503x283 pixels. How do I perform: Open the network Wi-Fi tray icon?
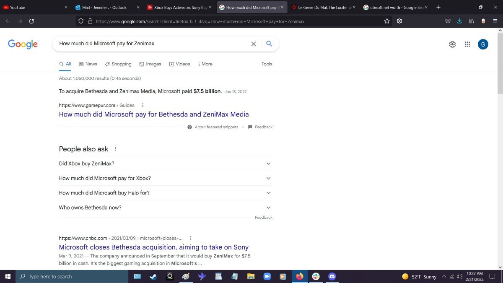point(452,277)
